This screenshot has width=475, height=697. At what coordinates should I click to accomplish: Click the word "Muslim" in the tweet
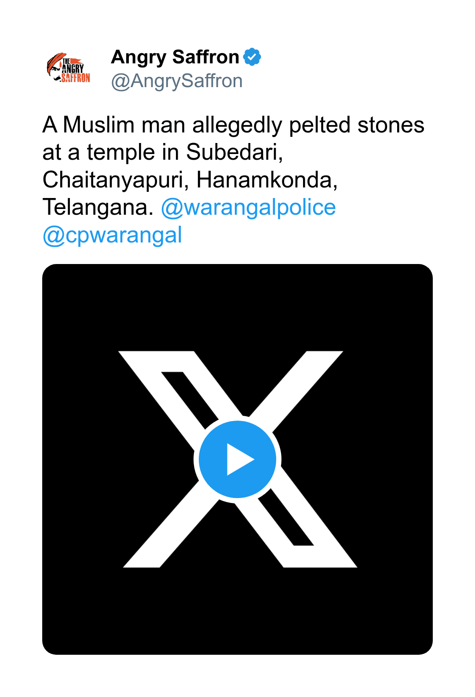coord(99,125)
